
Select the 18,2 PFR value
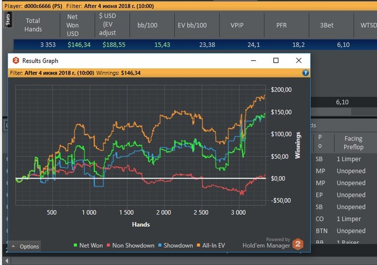pos(298,45)
